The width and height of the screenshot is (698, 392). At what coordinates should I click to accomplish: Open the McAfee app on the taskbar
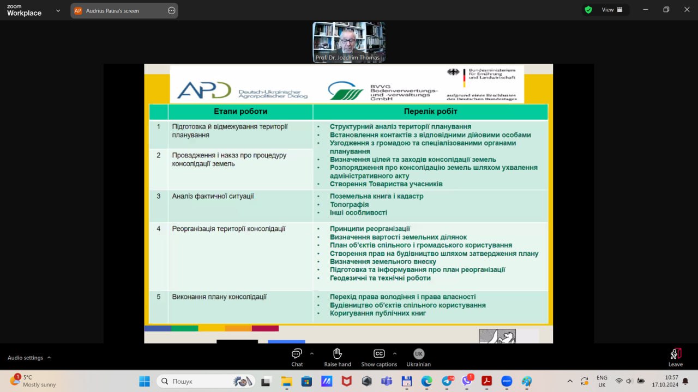tap(347, 381)
